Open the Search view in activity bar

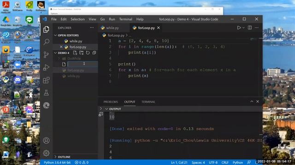pyautogui.click(x=46, y=42)
